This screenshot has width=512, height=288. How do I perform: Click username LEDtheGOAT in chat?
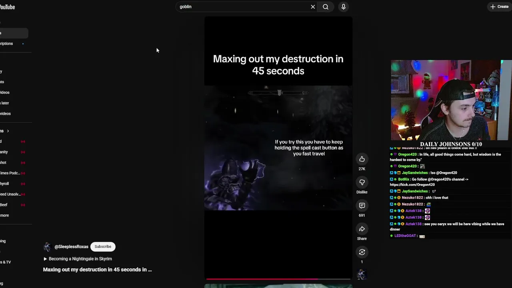[405, 236]
